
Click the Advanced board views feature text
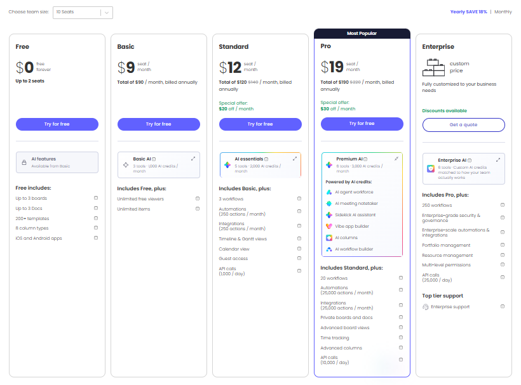coord(345,328)
